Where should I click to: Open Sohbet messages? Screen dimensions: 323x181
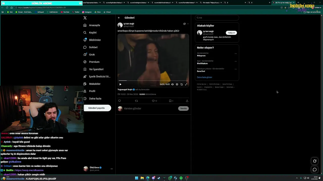[91, 47]
